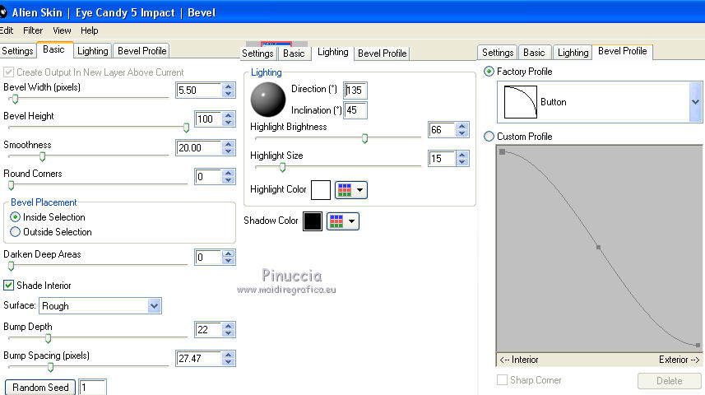Increase Darken Deep Areas value arrow
This screenshot has height=395, width=705.
point(229,253)
